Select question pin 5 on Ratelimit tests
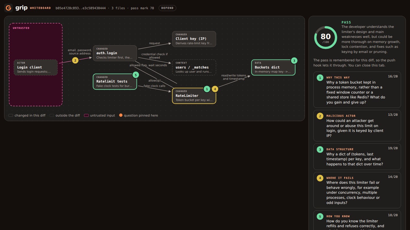This screenshot has height=230, width=410. tap(136, 75)
